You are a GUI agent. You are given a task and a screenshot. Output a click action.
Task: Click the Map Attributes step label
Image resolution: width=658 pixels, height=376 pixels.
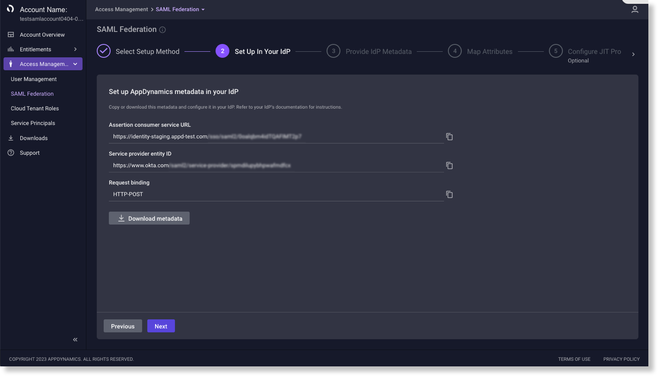(490, 52)
